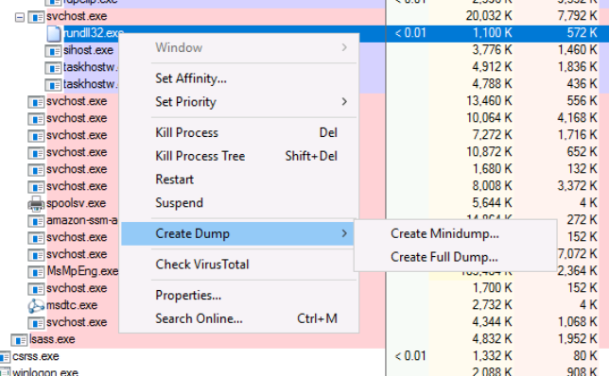Click the spoolsv.exe printer icon

[x=36, y=203]
